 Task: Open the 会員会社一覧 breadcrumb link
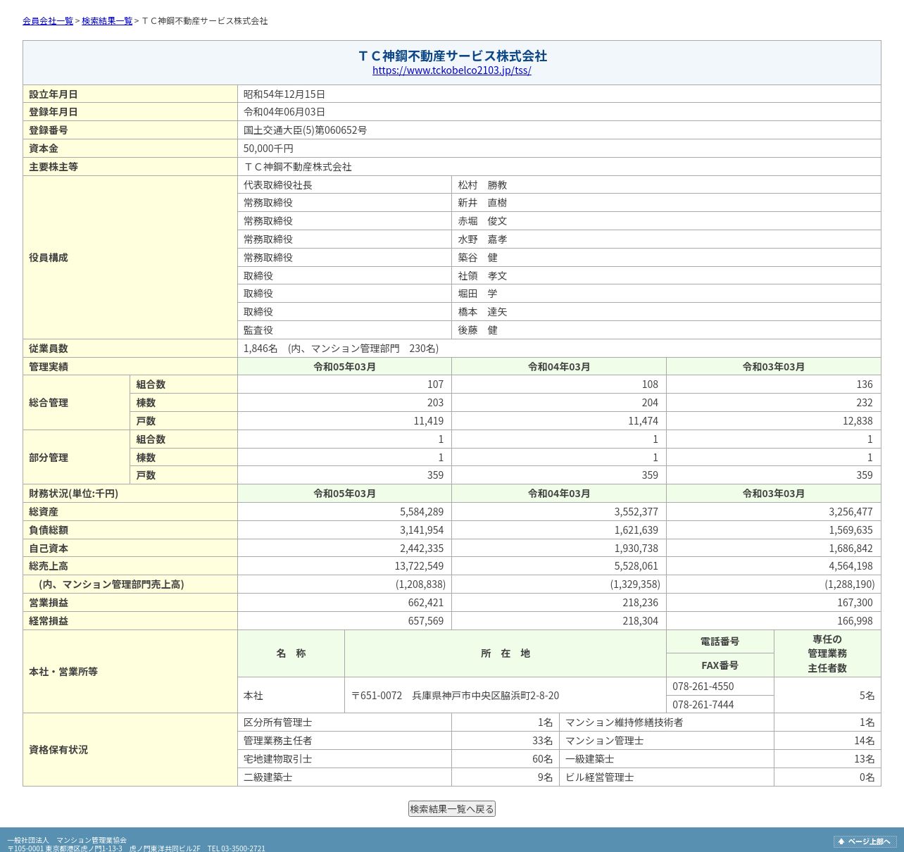coord(48,21)
